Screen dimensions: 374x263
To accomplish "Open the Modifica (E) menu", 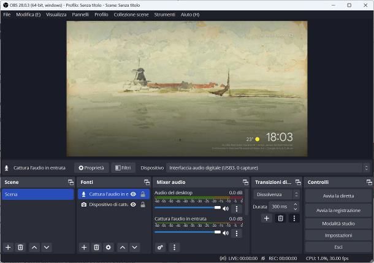I will tap(28, 15).
